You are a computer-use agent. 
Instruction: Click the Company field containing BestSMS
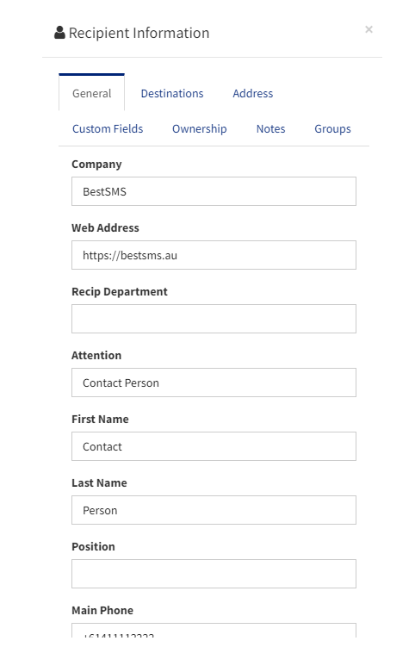[214, 191]
